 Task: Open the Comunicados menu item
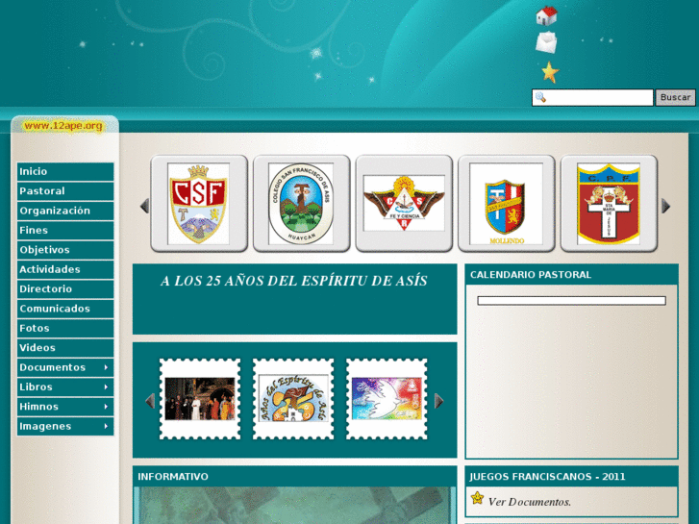[65, 309]
